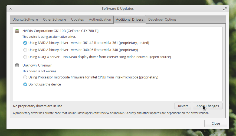
Task: Click 'No proprietary drivers are in use' status
Action: [x=38, y=106]
